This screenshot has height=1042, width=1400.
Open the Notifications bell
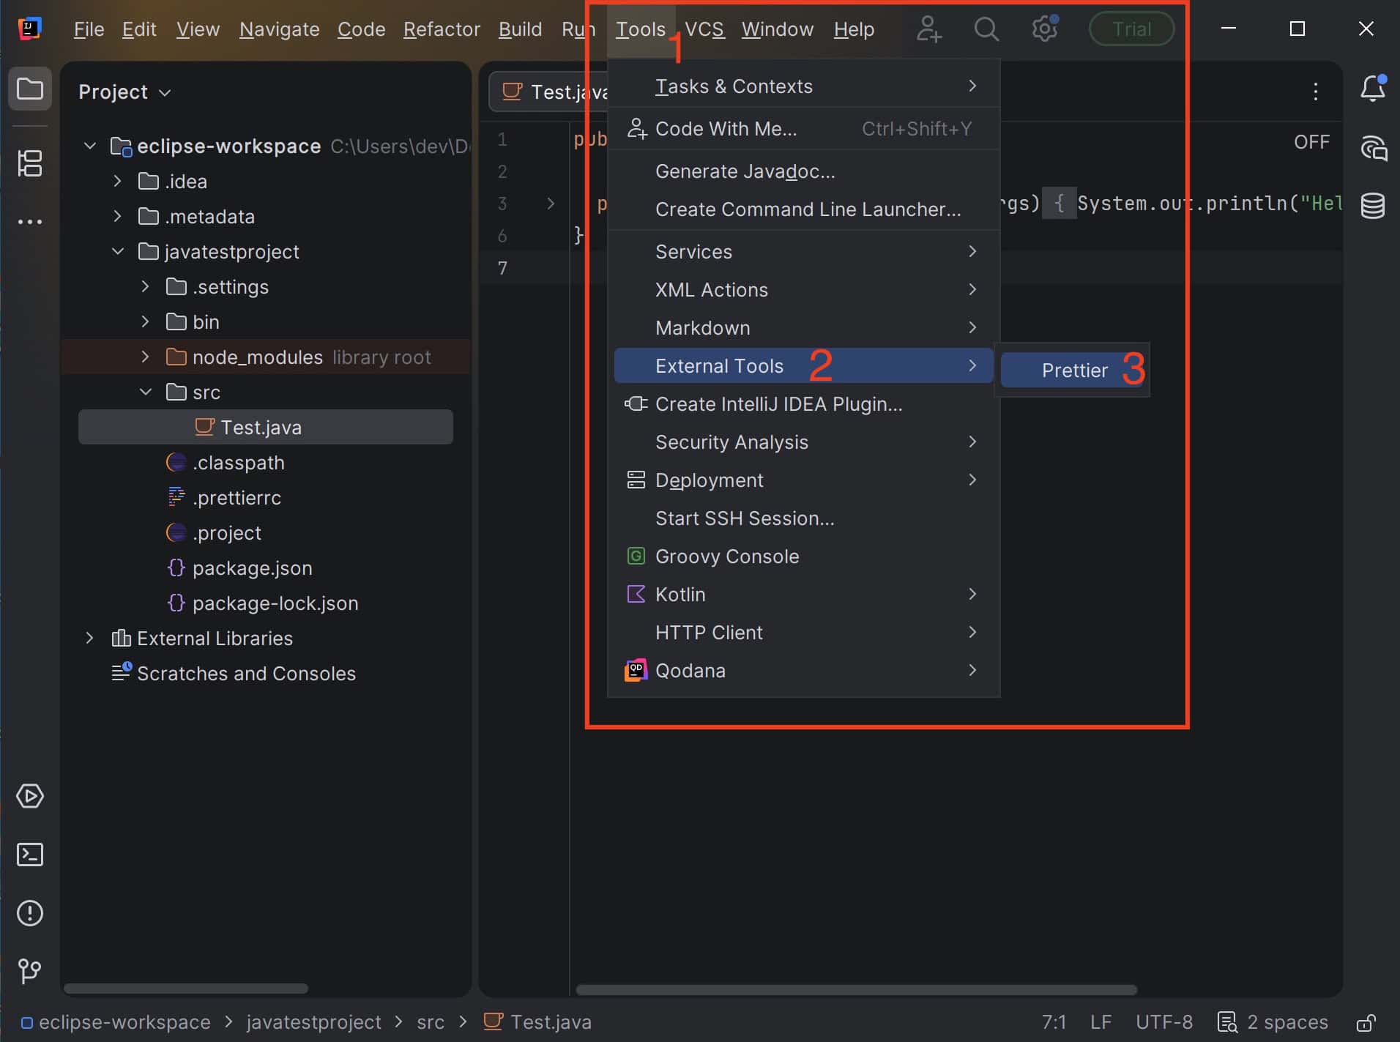point(1374,89)
